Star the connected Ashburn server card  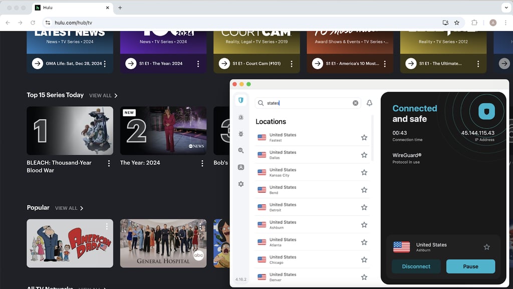487,247
